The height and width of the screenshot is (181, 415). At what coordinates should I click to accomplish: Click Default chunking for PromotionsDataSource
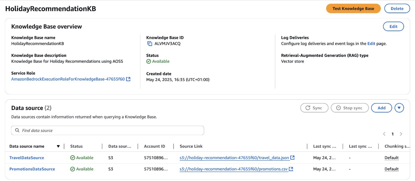click(391, 169)
